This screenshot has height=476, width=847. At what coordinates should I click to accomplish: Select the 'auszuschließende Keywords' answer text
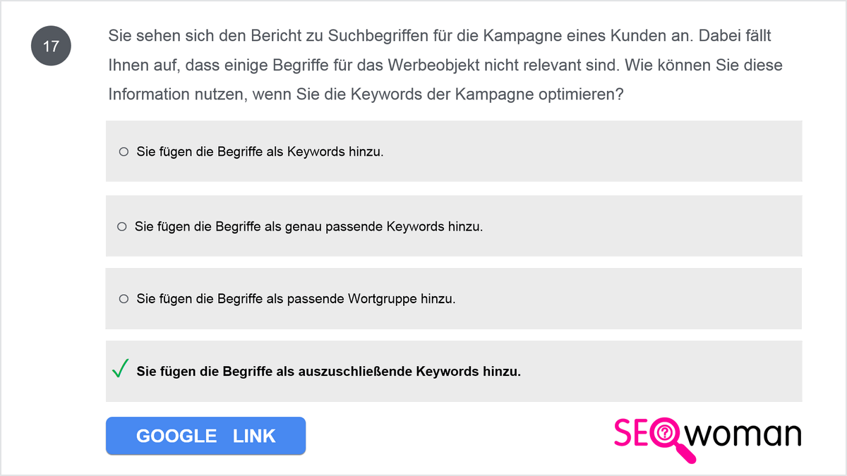pyautogui.click(x=329, y=372)
